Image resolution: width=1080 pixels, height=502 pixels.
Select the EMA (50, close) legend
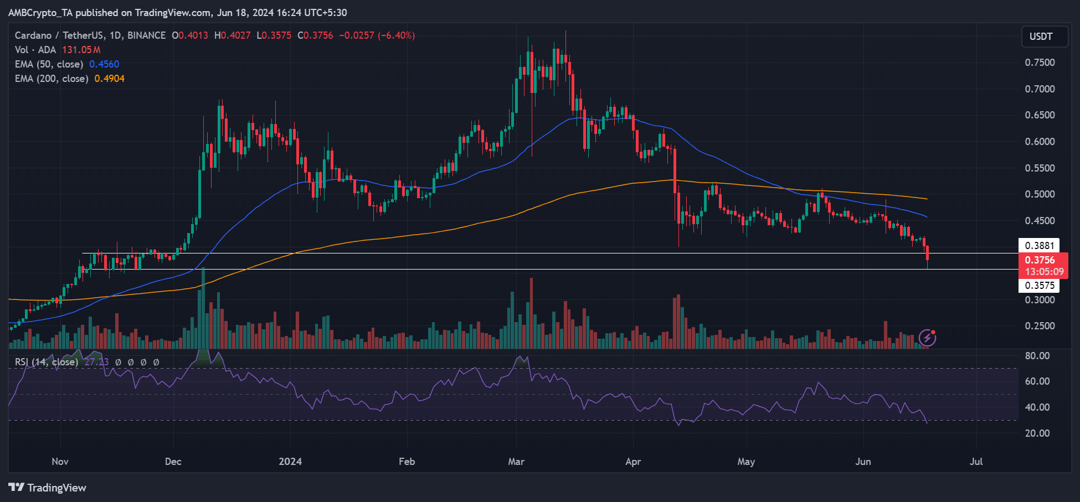[49, 64]
